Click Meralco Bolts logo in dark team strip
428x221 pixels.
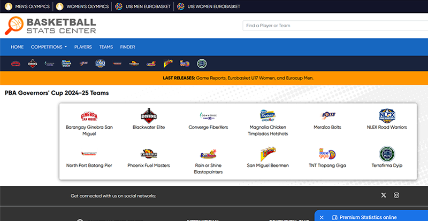[x=83, y=64]
